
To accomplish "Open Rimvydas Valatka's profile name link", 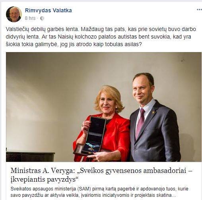I will (x=49, y=10).
